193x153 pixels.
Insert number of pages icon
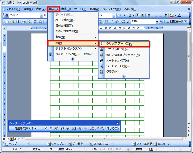coord(51,129)
